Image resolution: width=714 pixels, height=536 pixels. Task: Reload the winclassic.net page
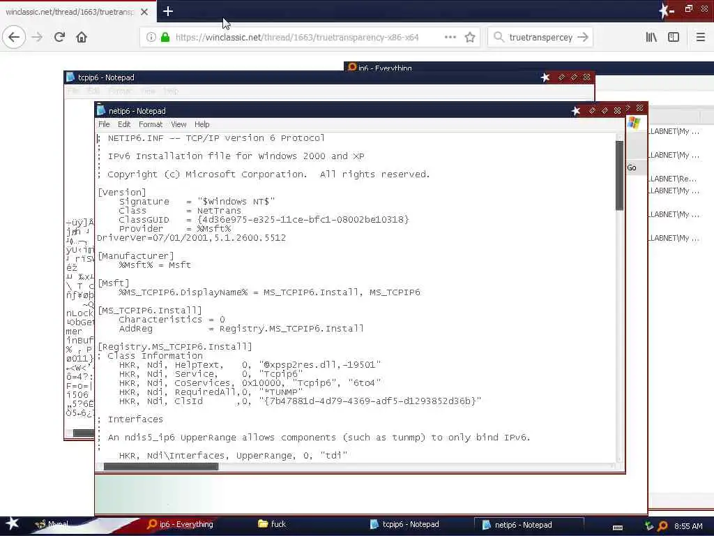[59, 37]
